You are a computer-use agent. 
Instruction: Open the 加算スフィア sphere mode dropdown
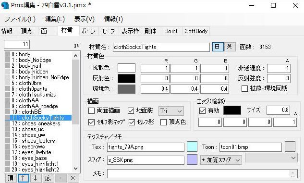click(221, 160)
